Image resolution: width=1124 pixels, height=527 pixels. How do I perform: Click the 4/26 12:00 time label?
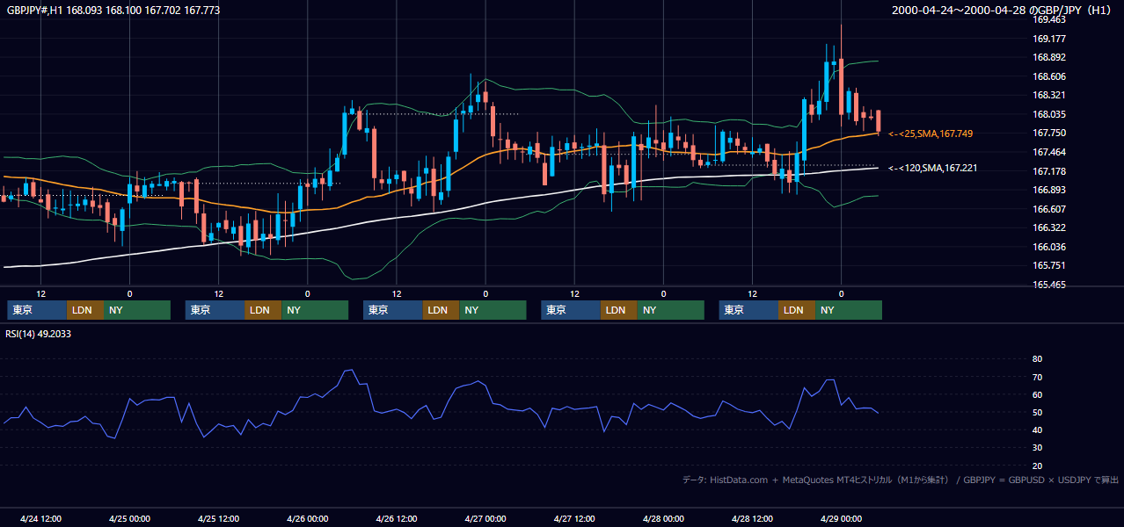click(396, 518)
